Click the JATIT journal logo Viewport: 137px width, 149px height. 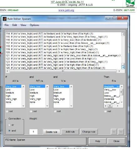(130, 3)
